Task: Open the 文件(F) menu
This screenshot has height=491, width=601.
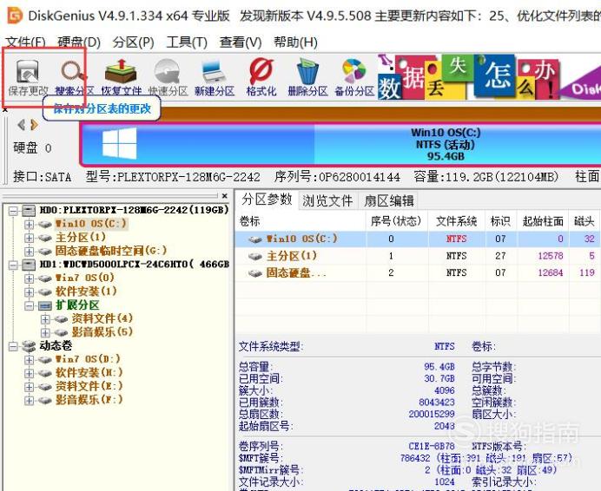Action: tap(25, 42)
